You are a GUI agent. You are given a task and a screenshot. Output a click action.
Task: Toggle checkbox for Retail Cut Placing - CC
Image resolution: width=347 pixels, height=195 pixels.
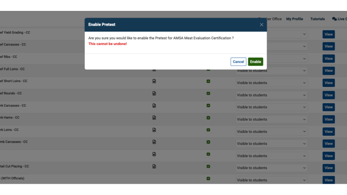(208, 166)
